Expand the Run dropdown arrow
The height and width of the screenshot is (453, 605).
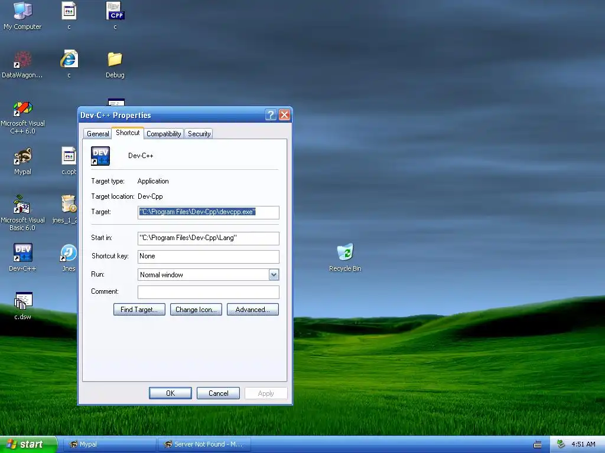[x=274, y=275]
